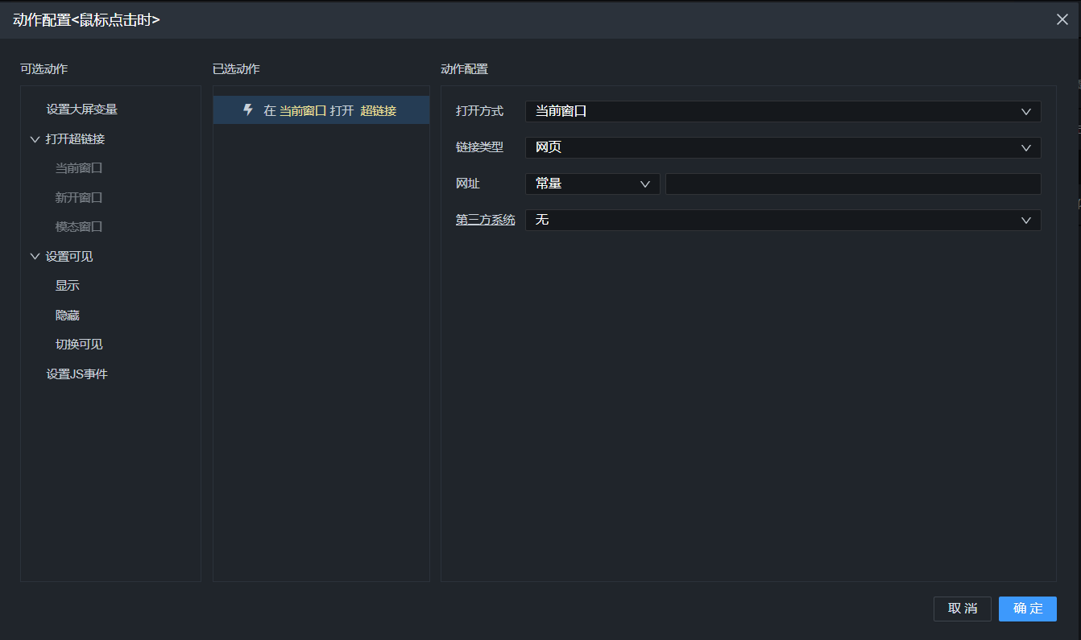1081x640 pixels.
Task: Select 显示 under 设置可见
Action: (x=68, y=286)
